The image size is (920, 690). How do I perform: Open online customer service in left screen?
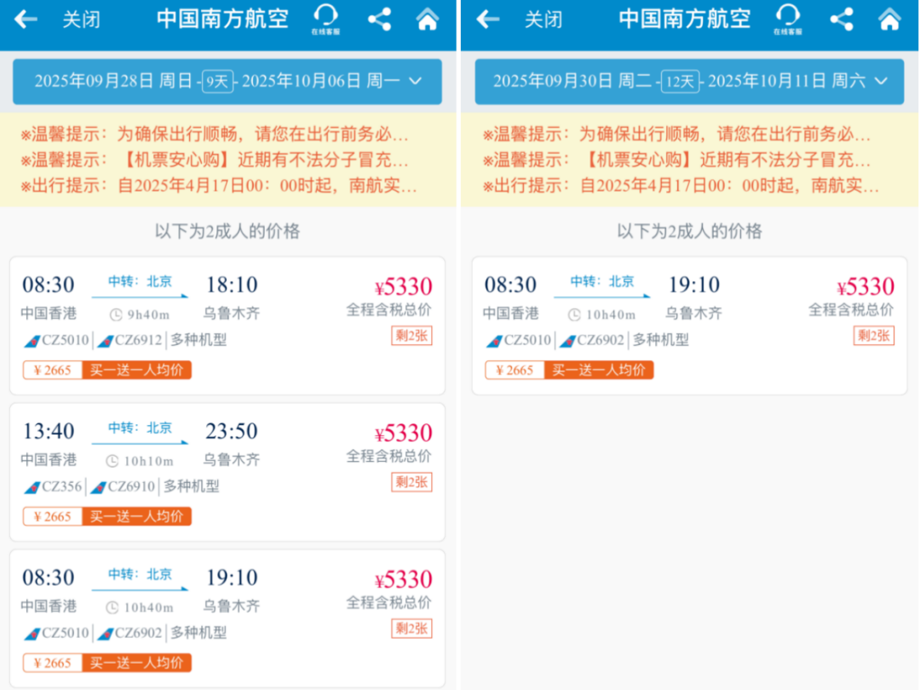click(325, 20)
